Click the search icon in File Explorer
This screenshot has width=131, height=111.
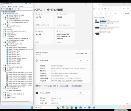128,9
